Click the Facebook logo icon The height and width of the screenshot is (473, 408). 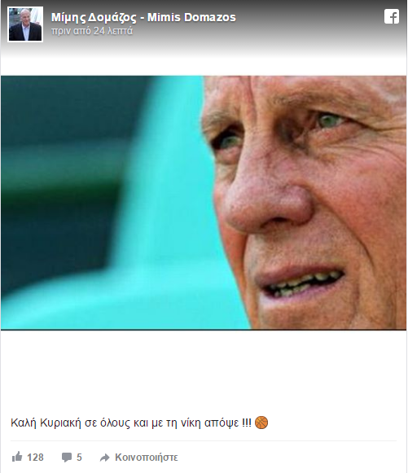click(392, 16)
